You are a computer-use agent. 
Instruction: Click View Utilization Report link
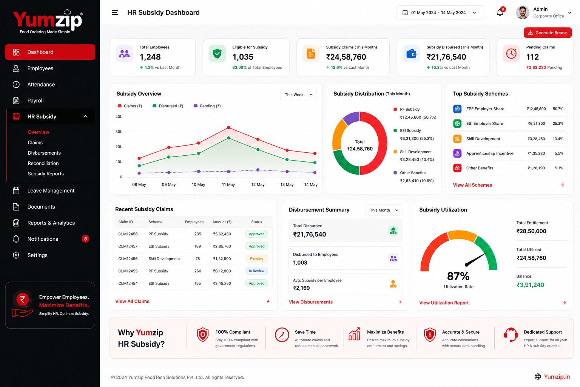point(444,303)
